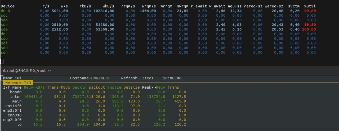Click the w/s column header
Viewport: 339px width, 131px height.
pos(64,6)
